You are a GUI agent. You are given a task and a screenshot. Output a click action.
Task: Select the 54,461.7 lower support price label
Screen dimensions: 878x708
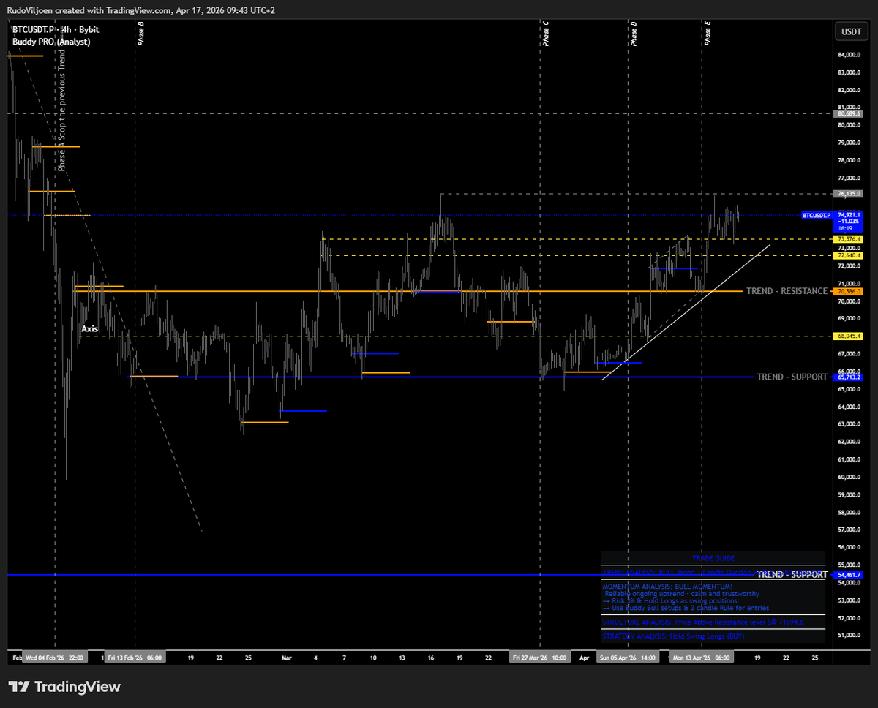pyautogui.click(x=849, y=576)
